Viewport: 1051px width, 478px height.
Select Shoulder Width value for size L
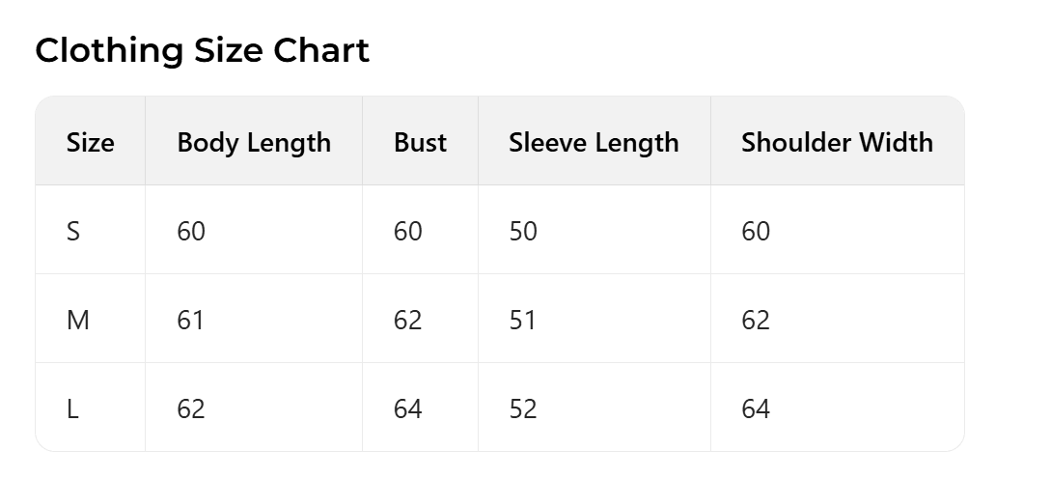point(756,408)
